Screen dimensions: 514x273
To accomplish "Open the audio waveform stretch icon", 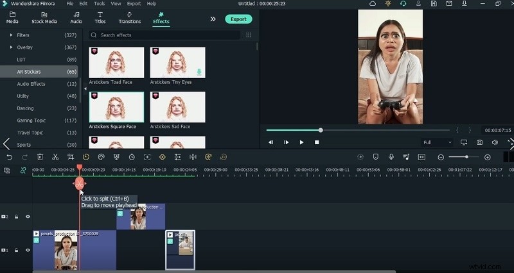I will coord(193,157).
